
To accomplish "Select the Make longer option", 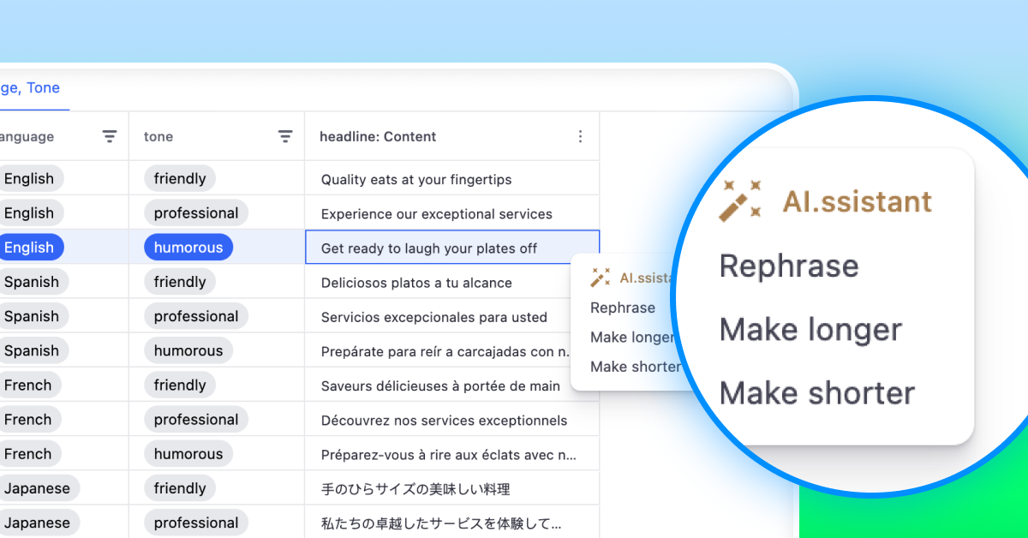I will (632, 337).
